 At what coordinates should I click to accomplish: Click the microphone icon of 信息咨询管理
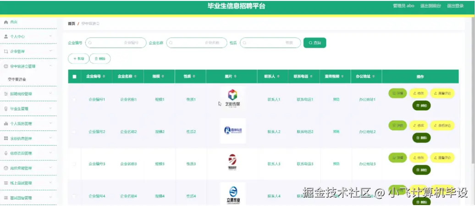click(6, 153)
